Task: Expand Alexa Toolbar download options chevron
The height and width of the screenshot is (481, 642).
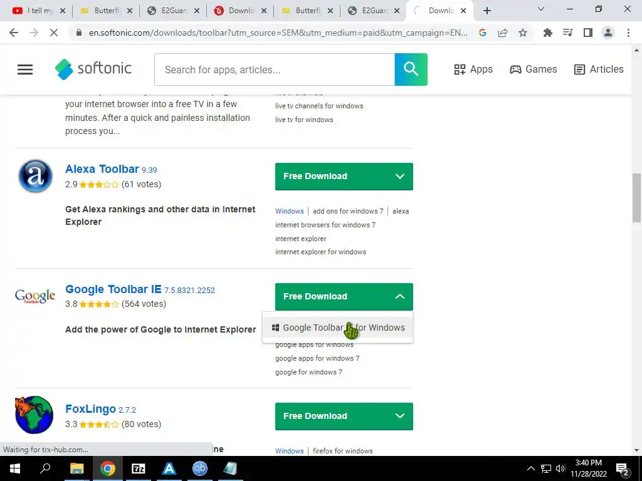Action: (400, 176)
